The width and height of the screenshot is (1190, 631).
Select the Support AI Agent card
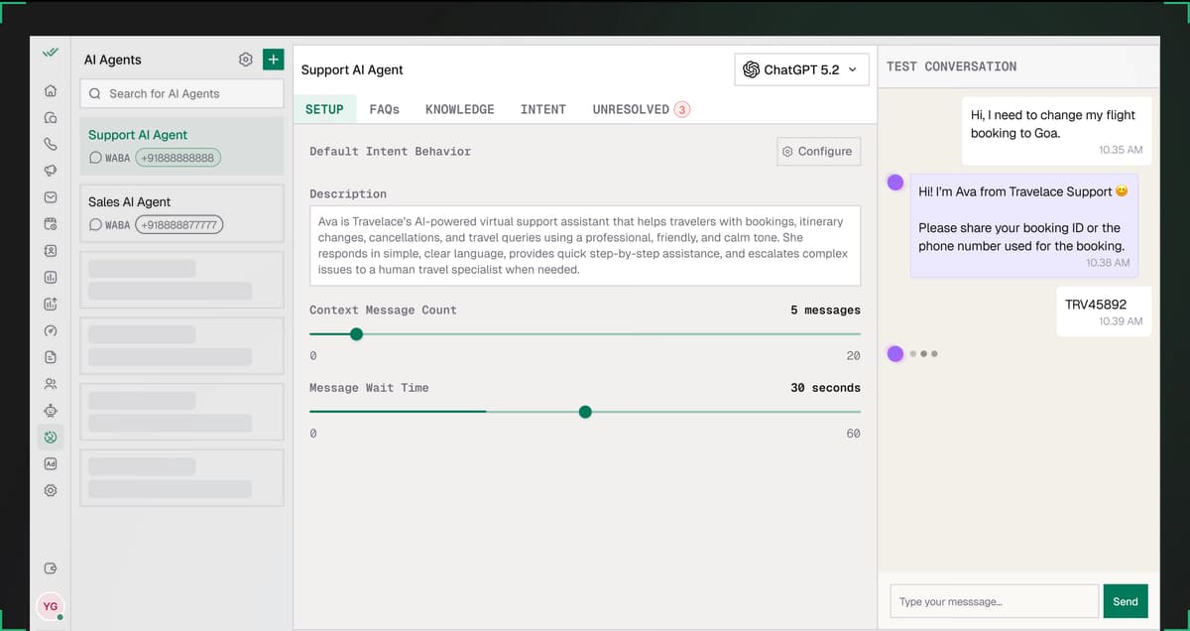[x=181, y=147]
